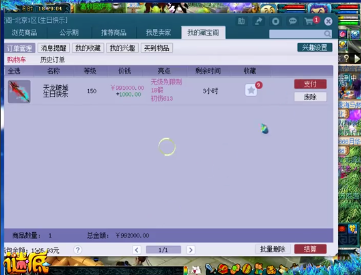Click the game clock 18:29:04
The image size is (361, 275).
(50, 9)
